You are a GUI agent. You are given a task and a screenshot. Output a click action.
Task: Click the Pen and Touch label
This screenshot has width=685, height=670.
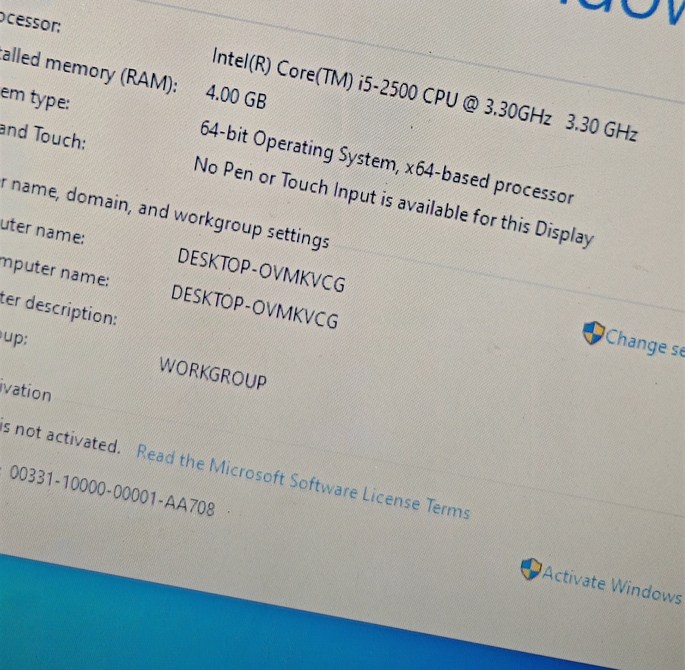click(x=42, y=136)
